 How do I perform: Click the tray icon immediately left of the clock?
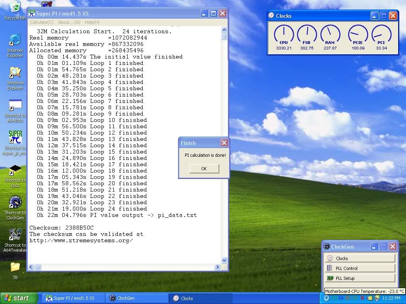tap(377, 298)
